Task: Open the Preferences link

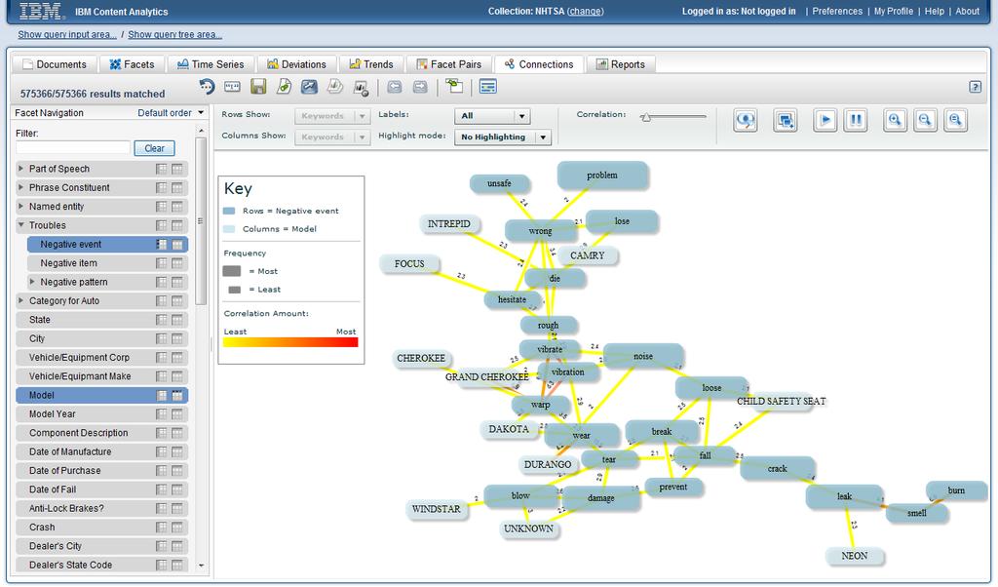Action: click(837, 12)
